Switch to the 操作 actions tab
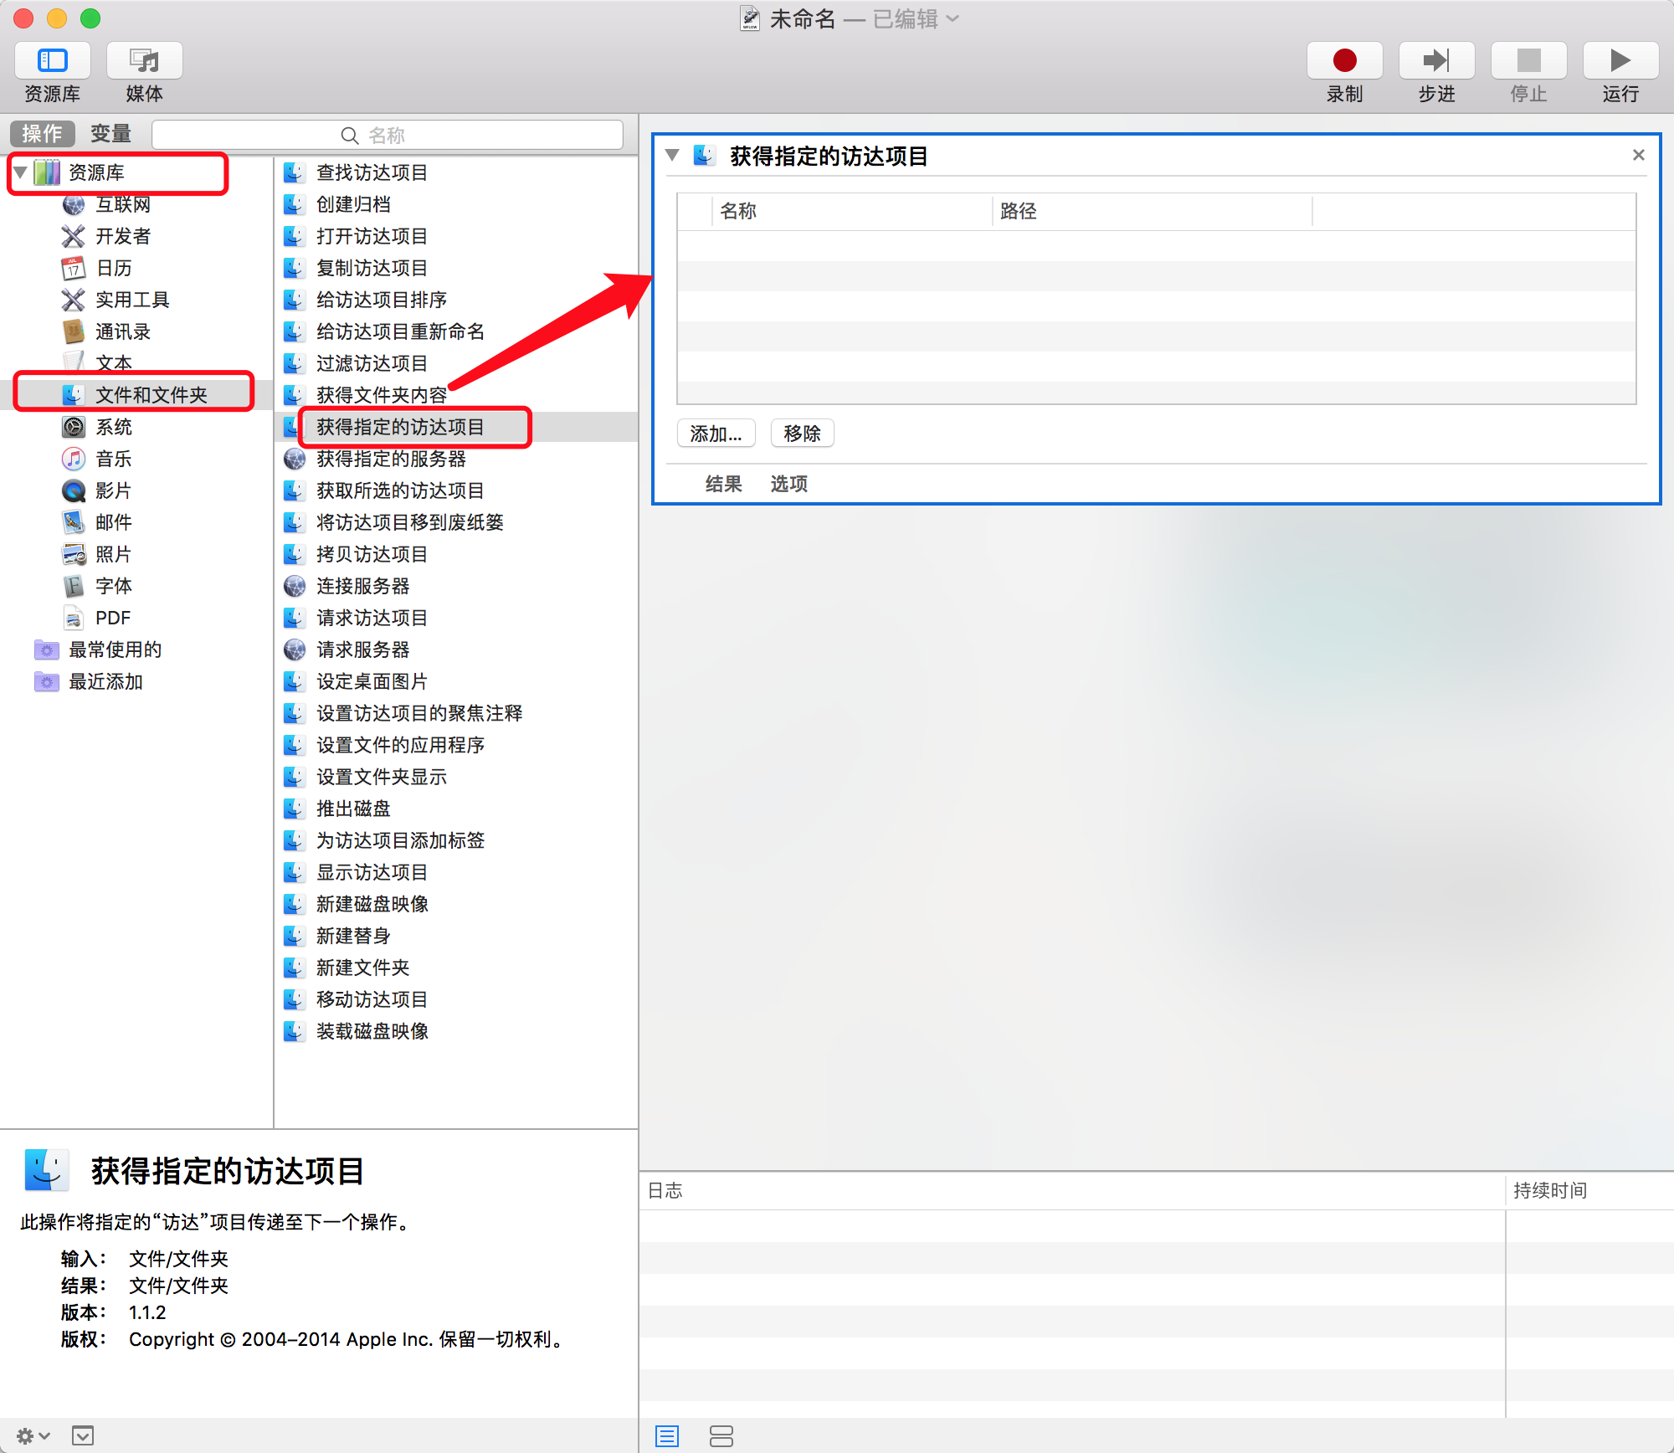 click(x=42, y=134)
